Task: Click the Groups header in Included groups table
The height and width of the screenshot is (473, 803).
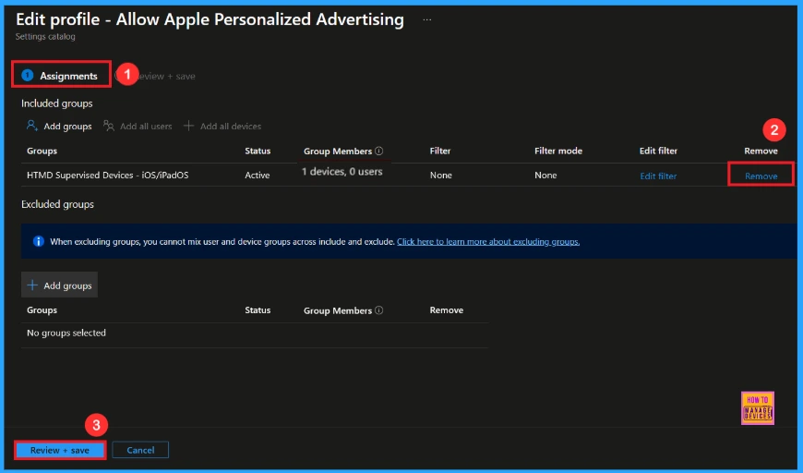Action: [x=42, y=151]
